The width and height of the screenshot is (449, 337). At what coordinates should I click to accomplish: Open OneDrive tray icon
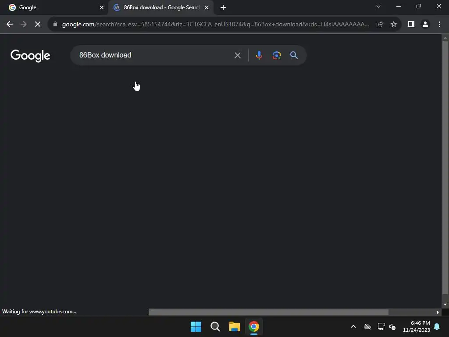[x=367, y=326]
